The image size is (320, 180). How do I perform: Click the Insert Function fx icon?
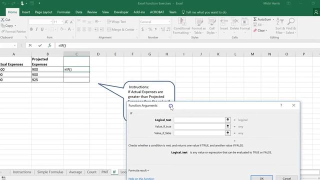[49, 45]
